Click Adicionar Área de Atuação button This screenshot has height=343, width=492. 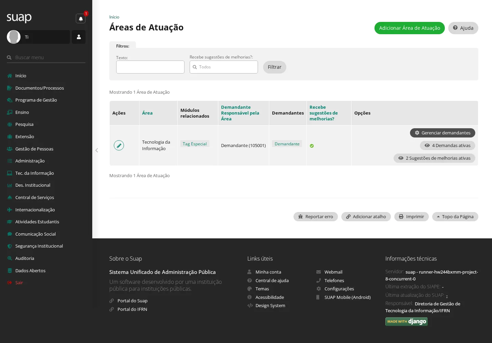[x=410, y=28]
